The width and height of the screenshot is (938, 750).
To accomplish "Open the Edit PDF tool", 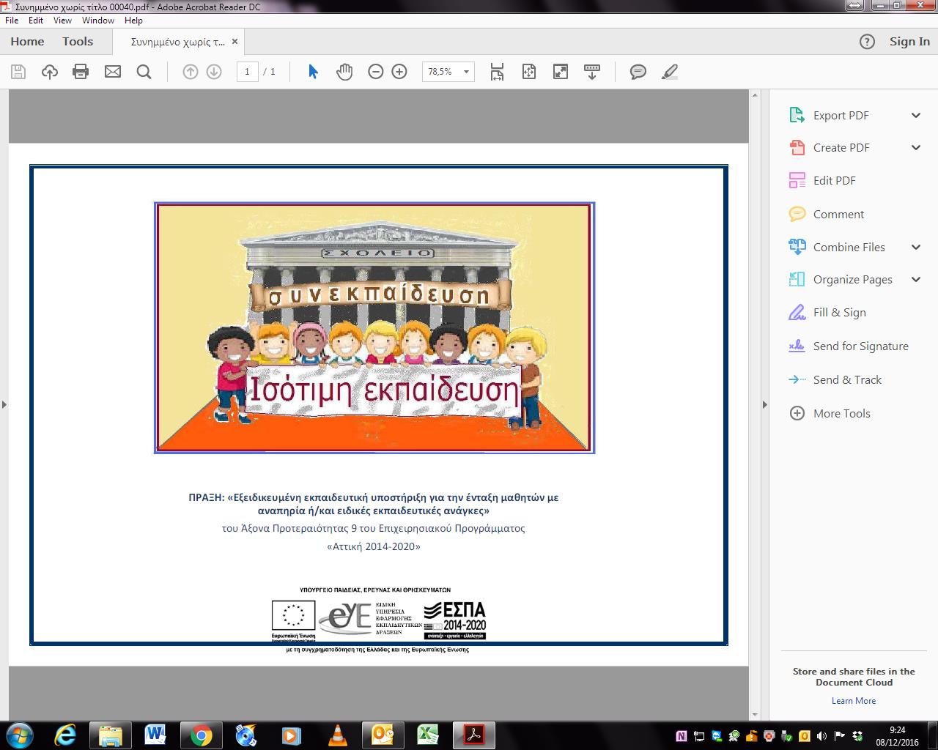I will [x=834, y=181].
